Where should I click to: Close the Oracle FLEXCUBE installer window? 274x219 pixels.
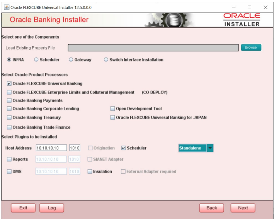tap(265, 7)
